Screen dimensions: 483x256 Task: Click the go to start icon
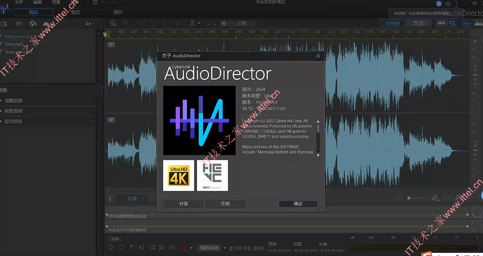tap(142, 248)
